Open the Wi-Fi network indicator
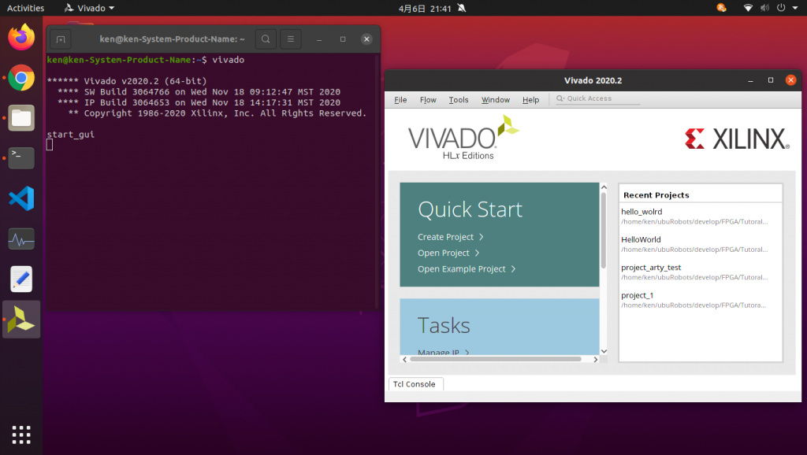807x455 pixels. (749, 8)
